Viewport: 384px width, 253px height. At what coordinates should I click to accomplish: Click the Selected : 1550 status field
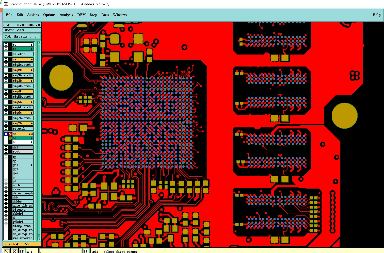(x=22, y=244)
